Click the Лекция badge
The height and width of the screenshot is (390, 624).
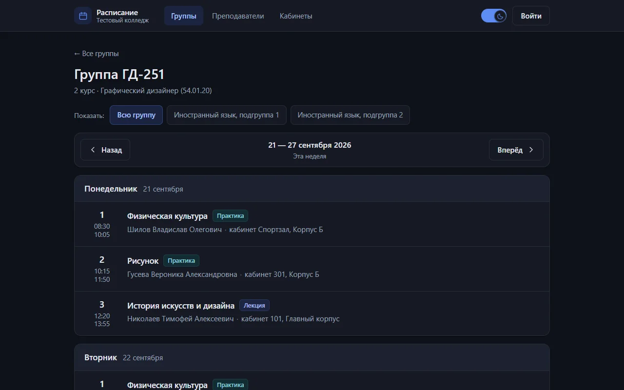click(x=254, y=305)
